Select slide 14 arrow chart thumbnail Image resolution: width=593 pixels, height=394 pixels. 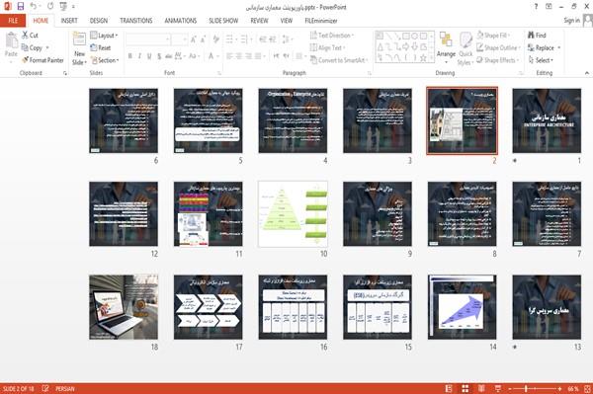point(463,307)
